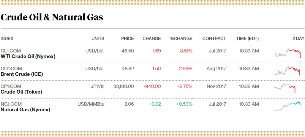This screenshot has width=305, height=137.
Task: Click the Crude Oil & Natural Gas heading
Action: tap(52, 17)
